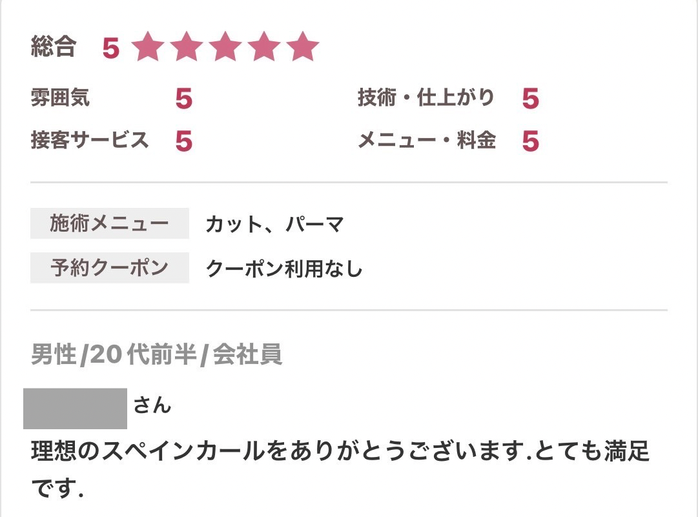This screenshot has width=698, height=517.
Task: Click the 雰囲気 score value 5
Action: (184, 99)
